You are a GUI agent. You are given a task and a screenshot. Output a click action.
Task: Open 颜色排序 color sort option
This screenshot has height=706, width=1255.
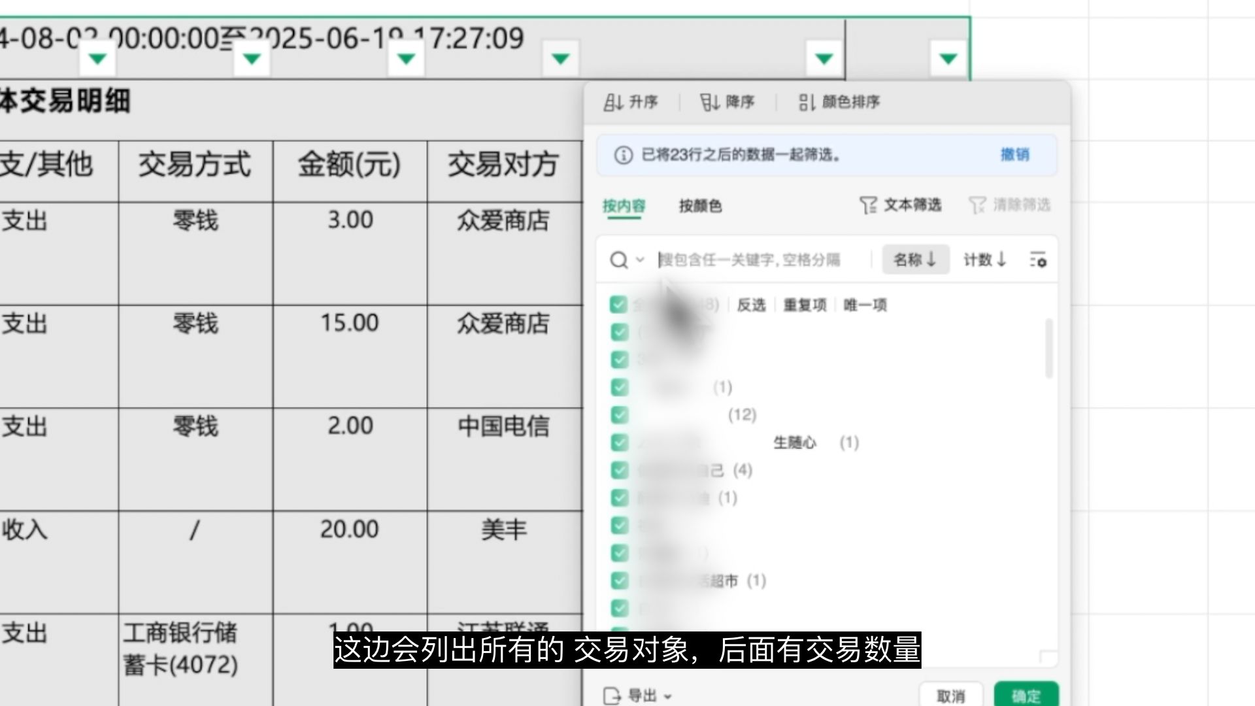(839, 102)
